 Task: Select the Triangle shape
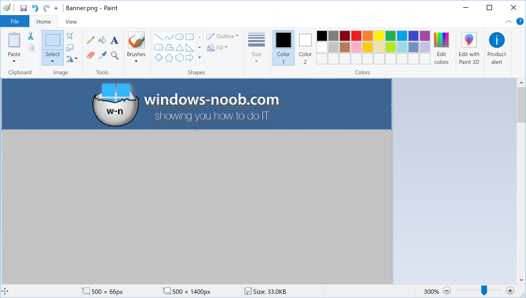tap(180, 47)
